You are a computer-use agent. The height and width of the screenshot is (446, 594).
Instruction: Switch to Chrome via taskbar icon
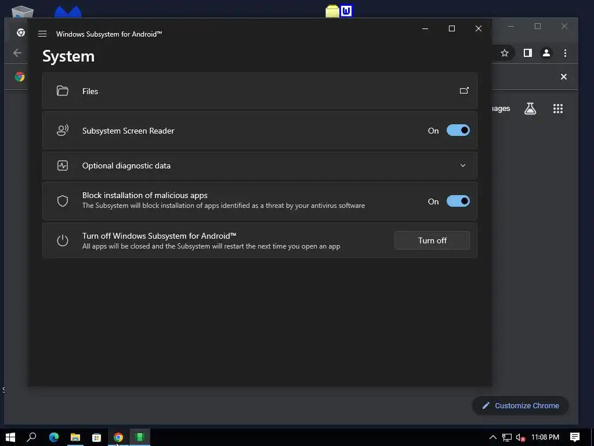[118, 437]
